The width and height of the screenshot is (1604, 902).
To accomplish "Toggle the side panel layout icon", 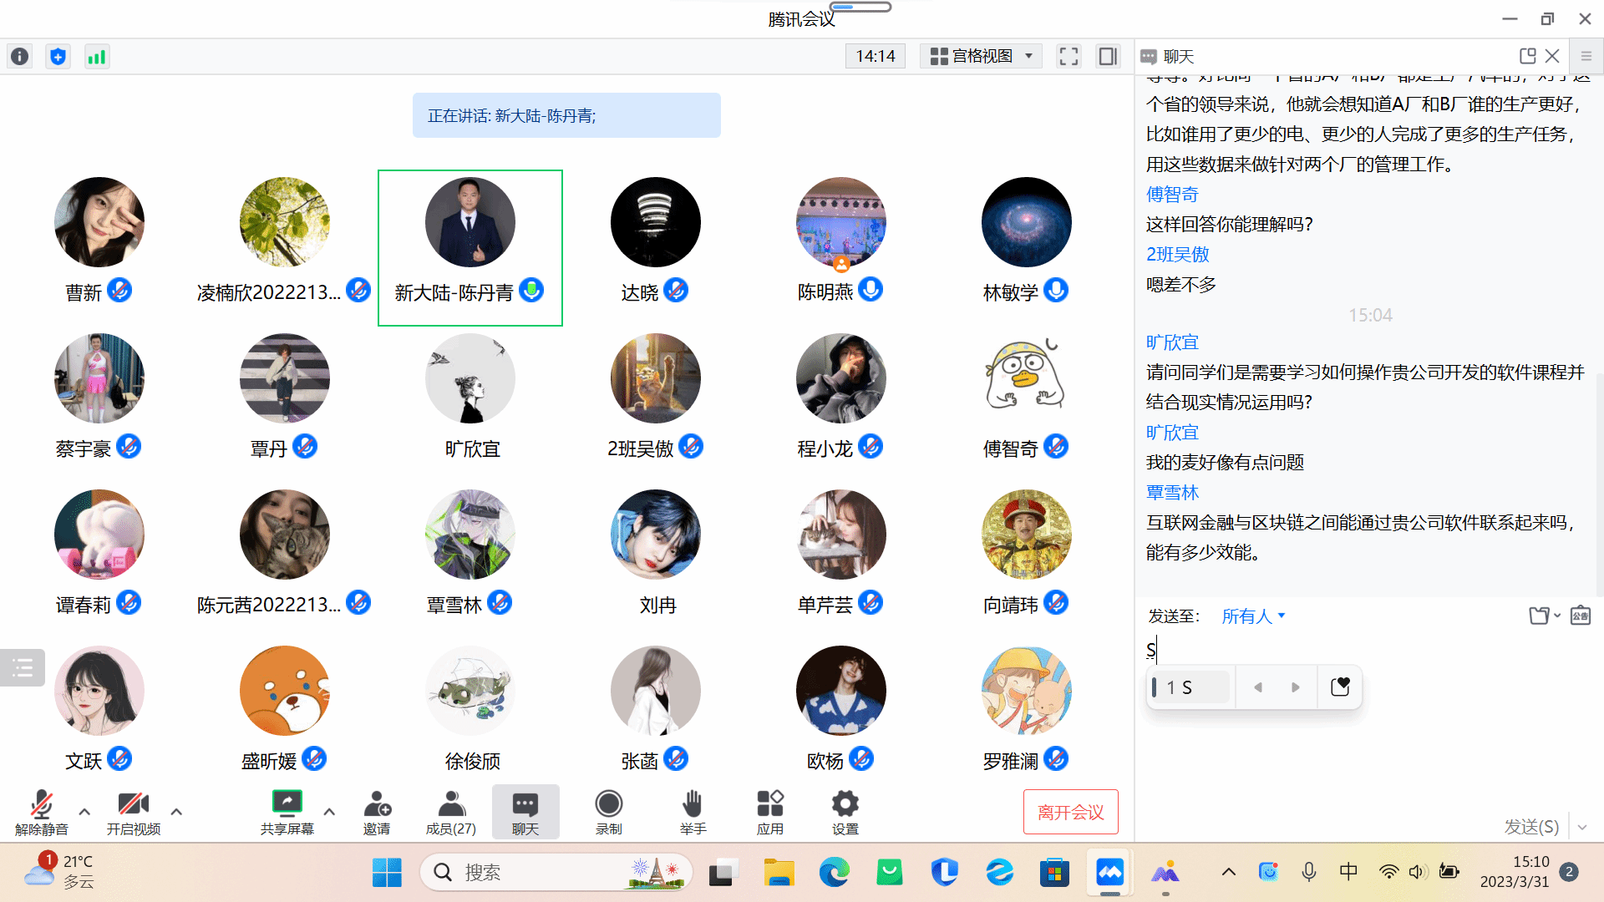I will [x=1108, y=56].
